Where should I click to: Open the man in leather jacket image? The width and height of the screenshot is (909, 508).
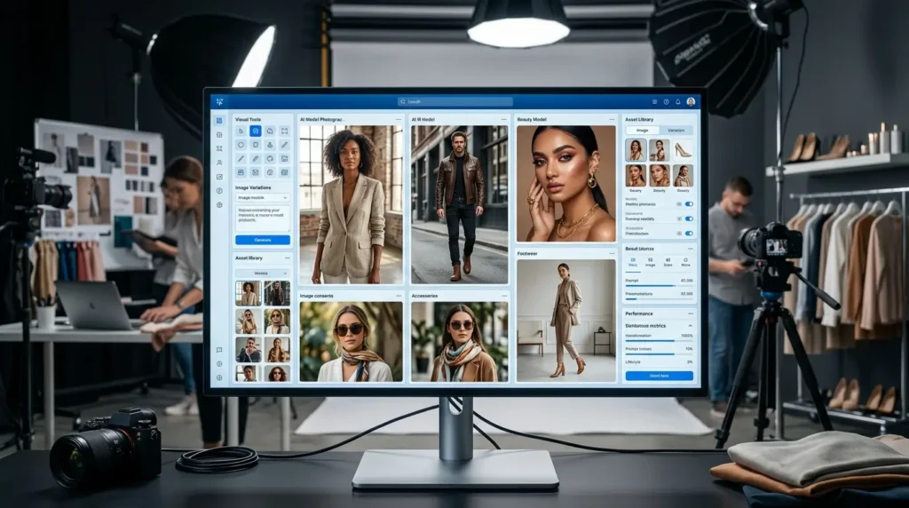[x=459, y=204]
